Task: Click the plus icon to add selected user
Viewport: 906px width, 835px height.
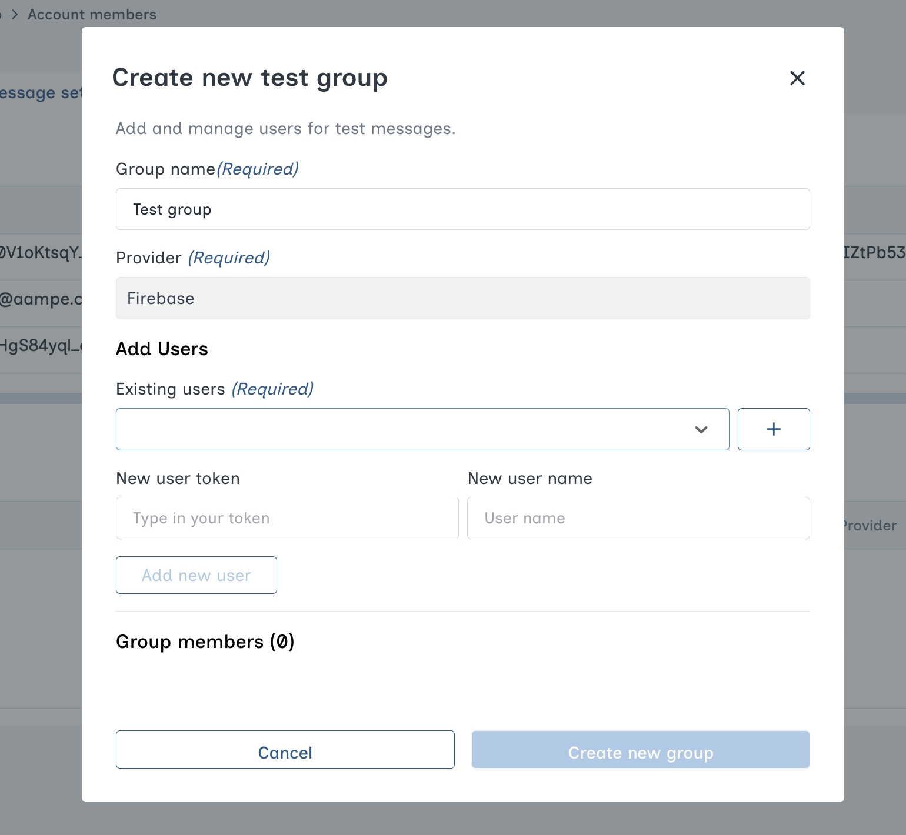Action: pos(773,429)
